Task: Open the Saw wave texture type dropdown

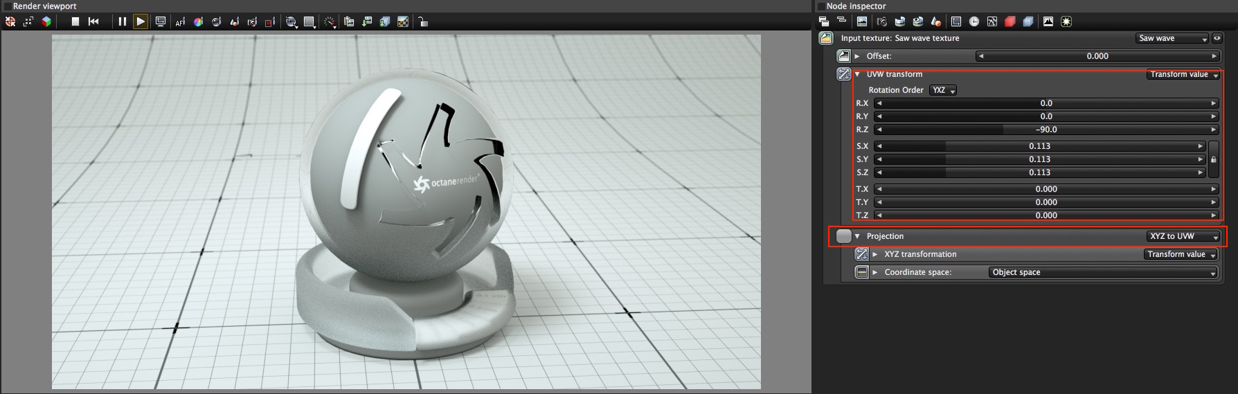Action: (x=1172, y=38)
